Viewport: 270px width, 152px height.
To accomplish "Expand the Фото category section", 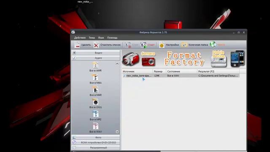I will [x=96, y=137].
